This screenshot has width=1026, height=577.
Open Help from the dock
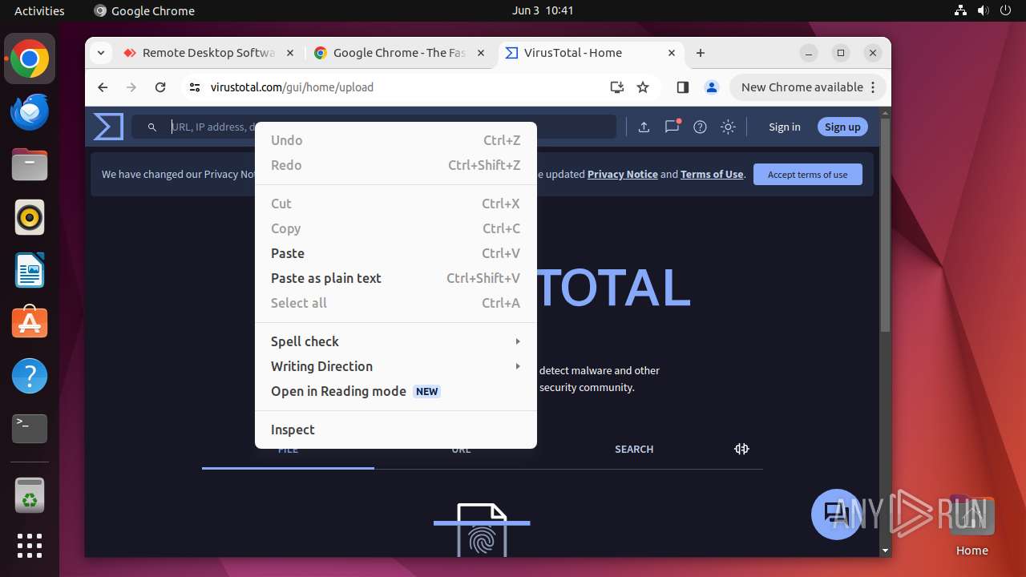click(x=30, y=376)
